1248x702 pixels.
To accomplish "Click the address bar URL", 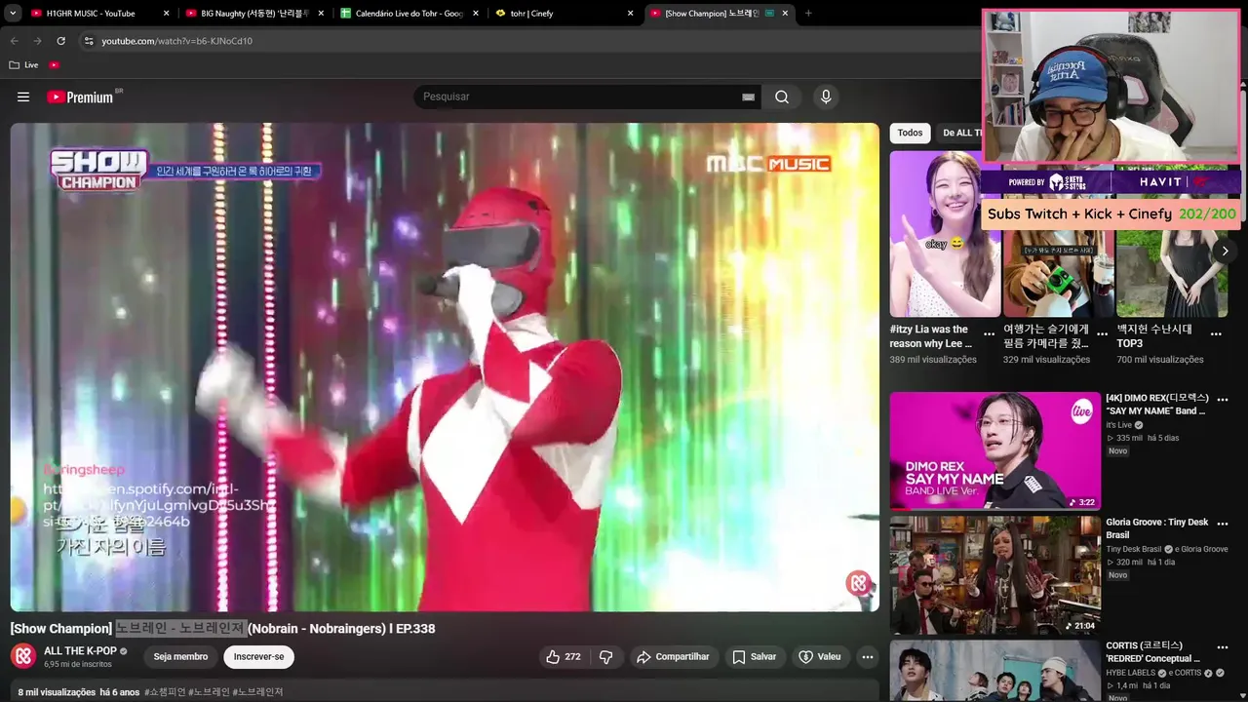I will (x=177, y=41).
